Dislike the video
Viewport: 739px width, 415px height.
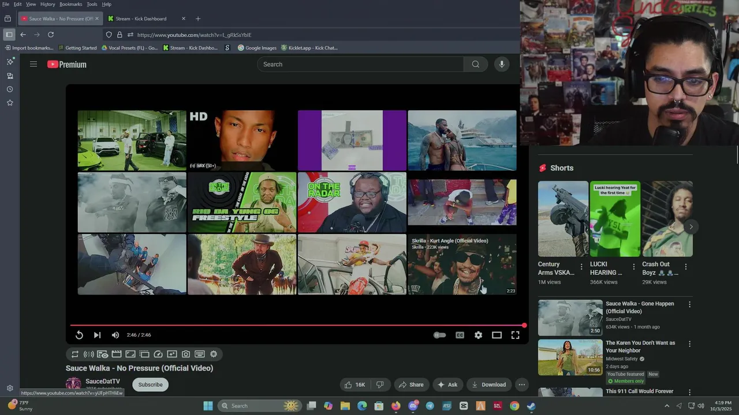(380, 384)
